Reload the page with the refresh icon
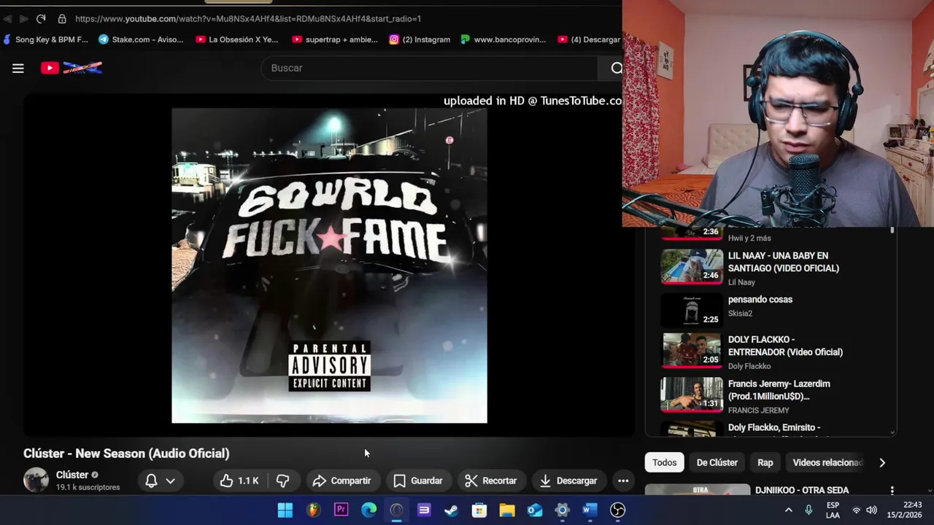 pyautogui.click(x=41, y=18)
